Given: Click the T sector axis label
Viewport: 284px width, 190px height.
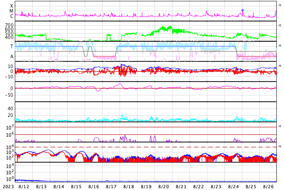Looking at the screenshot, I should [x=12, y=46].
